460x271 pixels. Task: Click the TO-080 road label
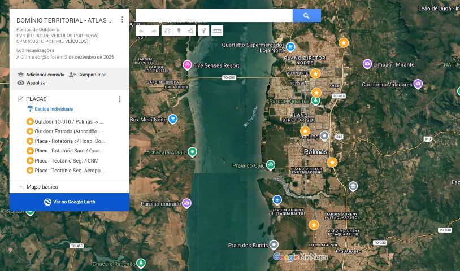click(x=229, y=78)
